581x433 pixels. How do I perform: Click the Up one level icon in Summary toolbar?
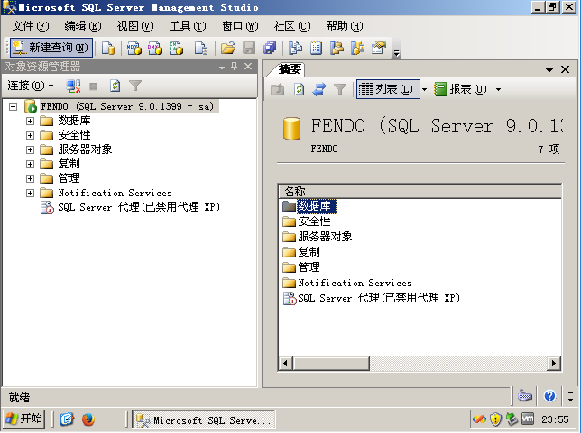pos(278,89)
